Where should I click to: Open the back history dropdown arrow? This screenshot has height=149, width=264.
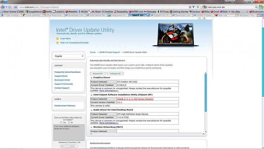6,7
